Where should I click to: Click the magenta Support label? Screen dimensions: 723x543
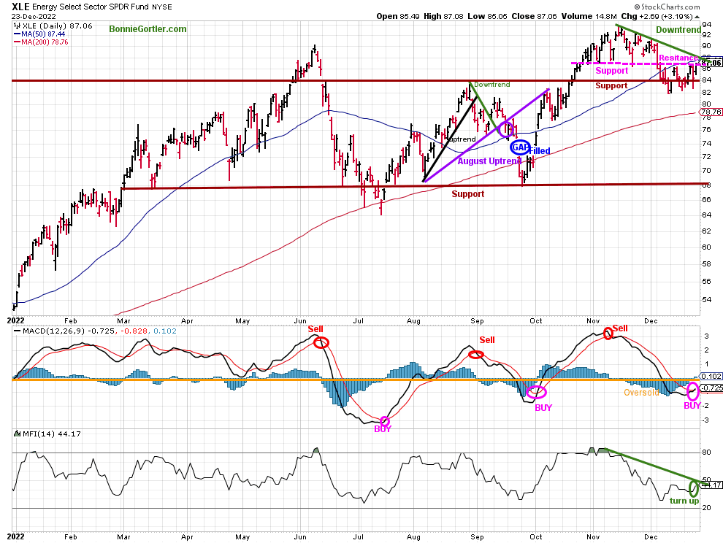click(612, 71)
